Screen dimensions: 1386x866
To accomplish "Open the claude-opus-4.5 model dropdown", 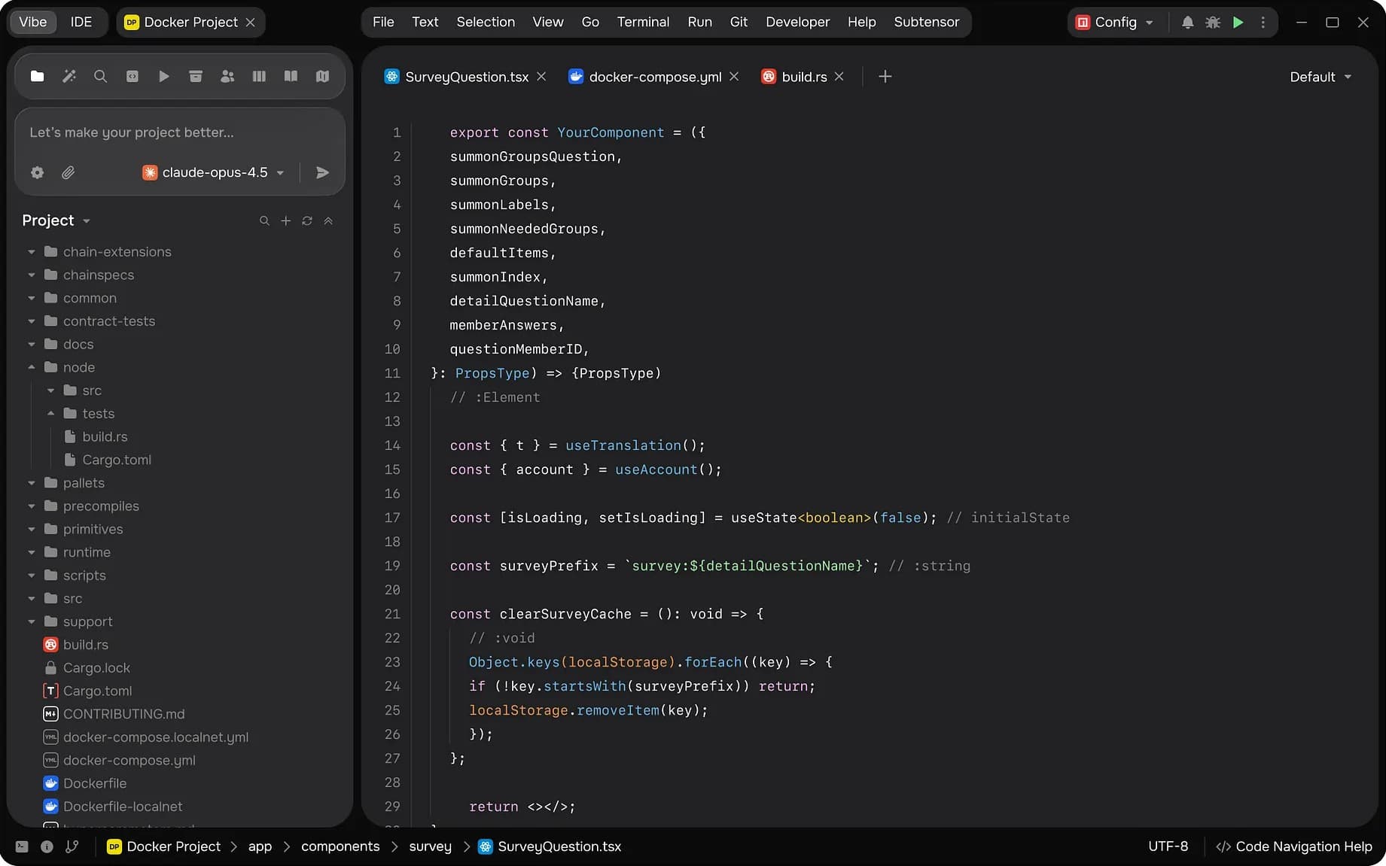I will point(214,172).
